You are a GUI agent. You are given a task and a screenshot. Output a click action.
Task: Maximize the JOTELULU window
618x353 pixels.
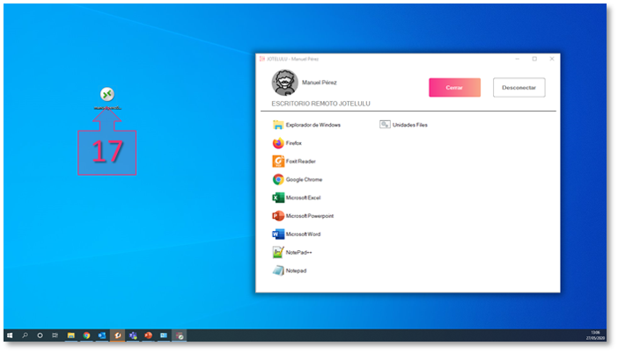click(x=534, y=59)
